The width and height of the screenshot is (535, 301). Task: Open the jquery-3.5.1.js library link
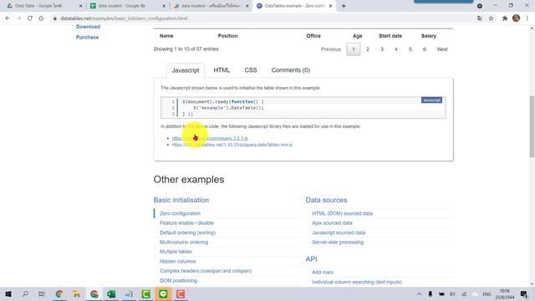pos(210,138)
